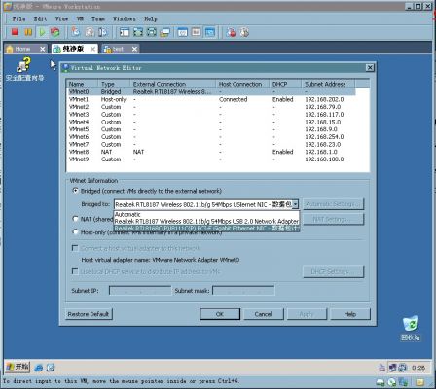Click the Unity view toolbar icon
Screen dimensions: 436x389
pos(164,32)
